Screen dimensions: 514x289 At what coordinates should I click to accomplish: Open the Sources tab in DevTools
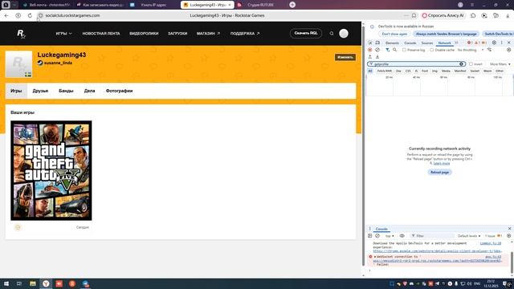pyautogui.click(x=427, y=43)
